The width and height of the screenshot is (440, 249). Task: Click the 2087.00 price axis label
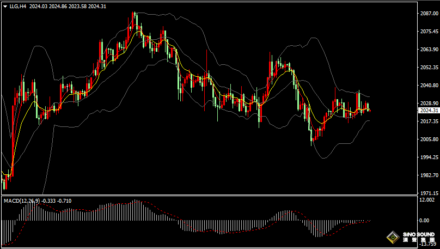click(428, 14)
